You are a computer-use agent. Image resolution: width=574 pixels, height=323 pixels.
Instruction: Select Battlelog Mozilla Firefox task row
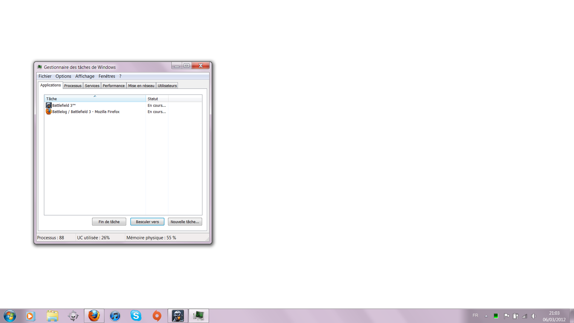click(x=86, y=112)
